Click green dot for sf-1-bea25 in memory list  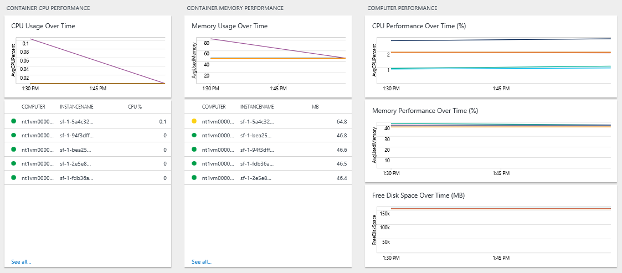point(194,135)
